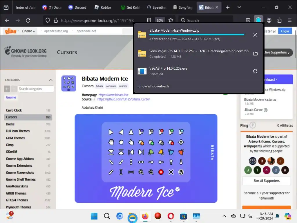Click the Search categories field
297x223 pixels.
[36, 89]
